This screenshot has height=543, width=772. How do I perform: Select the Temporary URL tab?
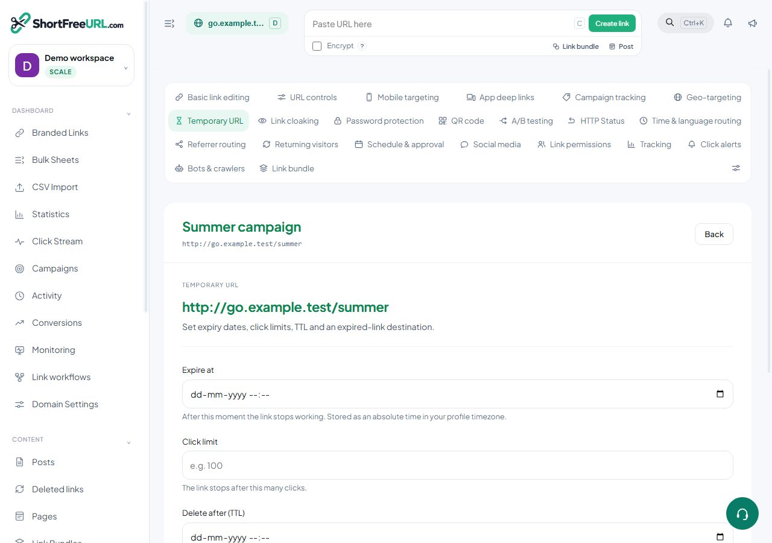(x=209, y=121)
